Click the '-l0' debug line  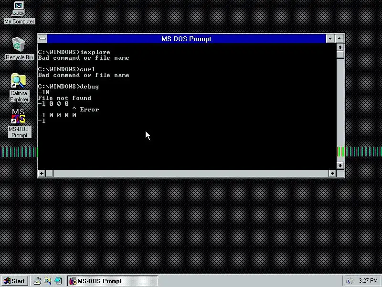pos(43,92)
